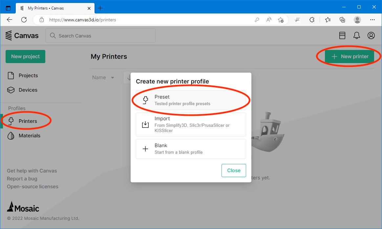Refresh the browser page
The width and height of the screenshot is (382, 229).
[x=24, y=20]
